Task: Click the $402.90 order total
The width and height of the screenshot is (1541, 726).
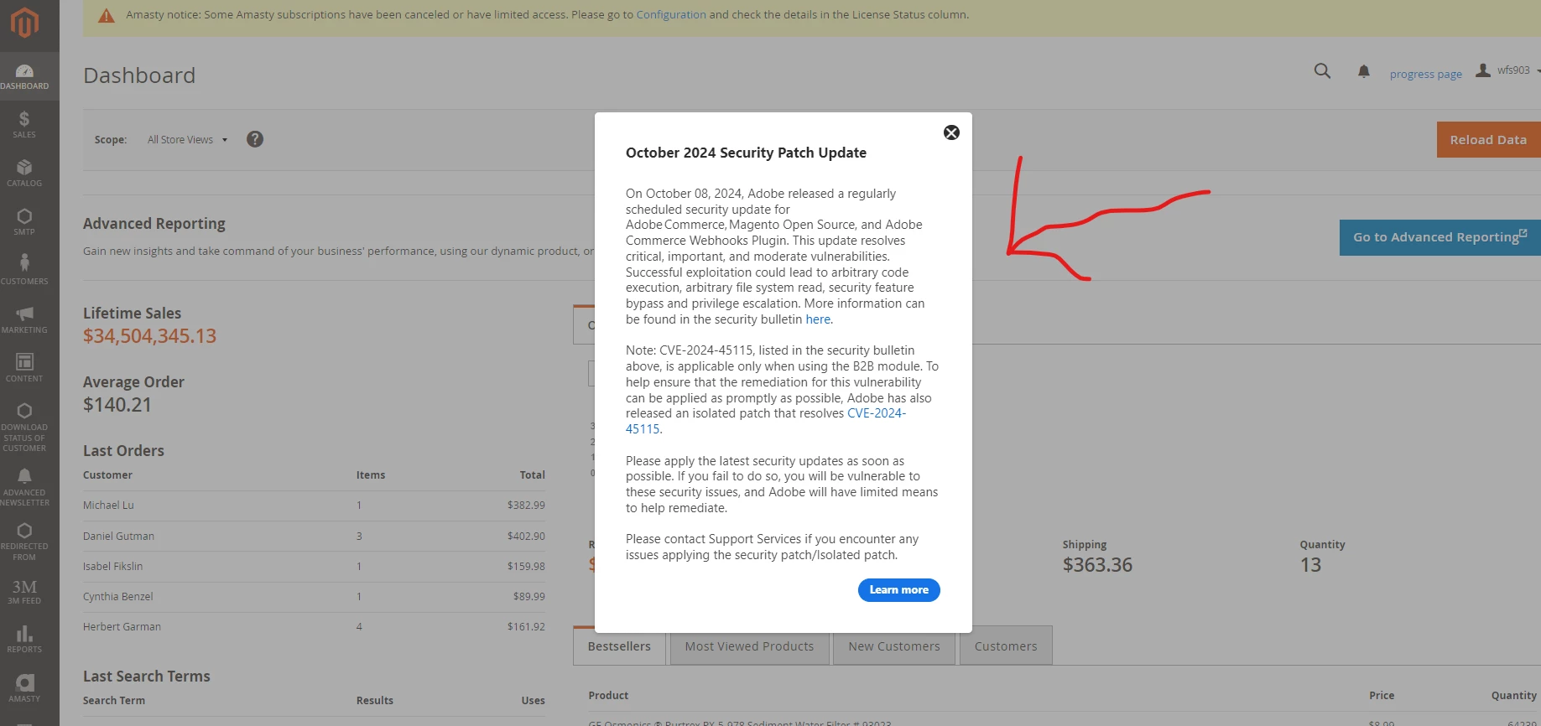Action: [526, 537]
